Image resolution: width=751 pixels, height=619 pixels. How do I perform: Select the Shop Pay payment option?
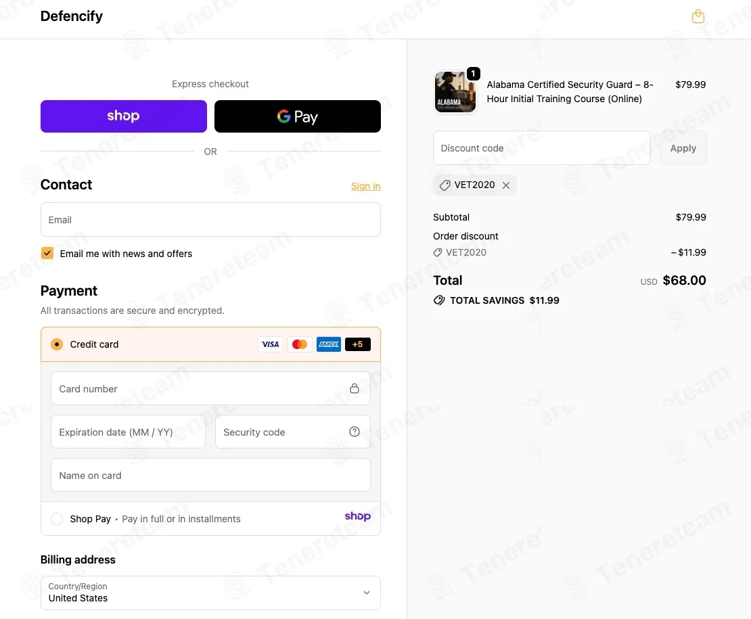pyautogui.click(x=57, y=519)
